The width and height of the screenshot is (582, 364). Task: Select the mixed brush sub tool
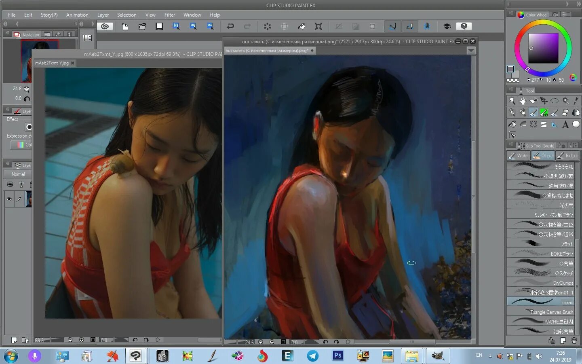pos(540,302)
